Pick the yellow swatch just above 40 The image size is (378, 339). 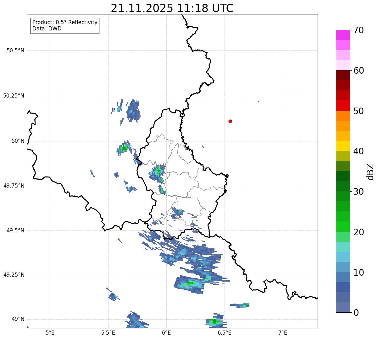(343, 146)
